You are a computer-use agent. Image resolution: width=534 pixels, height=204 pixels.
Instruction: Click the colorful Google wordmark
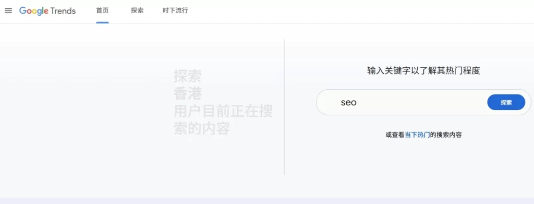pos(34,11)
